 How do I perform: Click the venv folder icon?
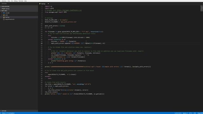pos(4,15)
